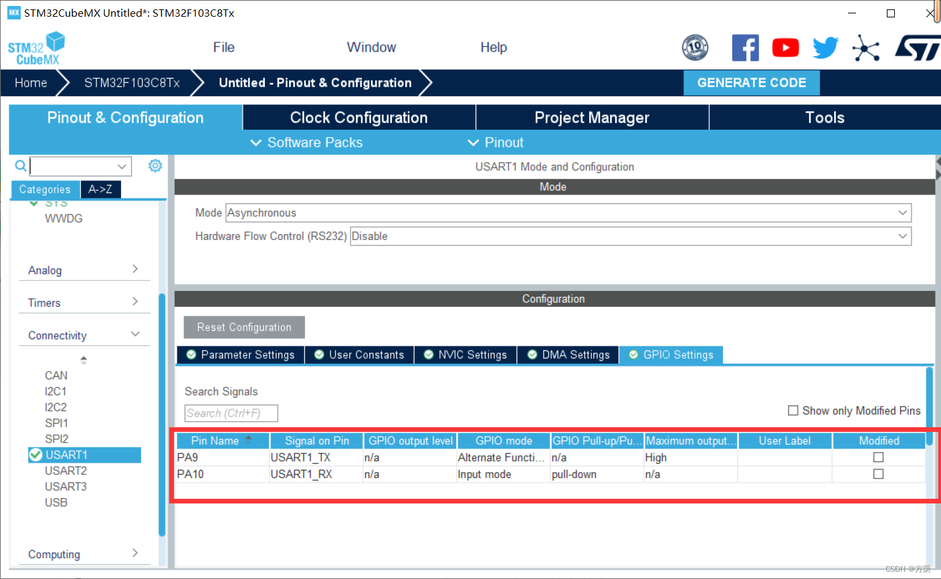
Task: Open the Help menu
Action: (x=494, y=47)
